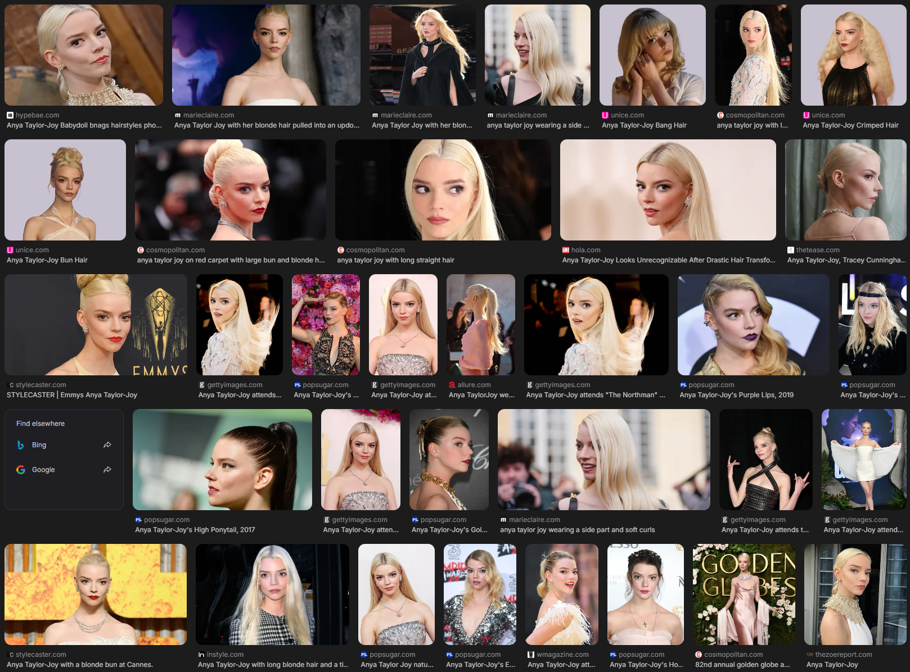The image size is (910, 672).
Task: Open the allure.com source link
Action: 474,385
